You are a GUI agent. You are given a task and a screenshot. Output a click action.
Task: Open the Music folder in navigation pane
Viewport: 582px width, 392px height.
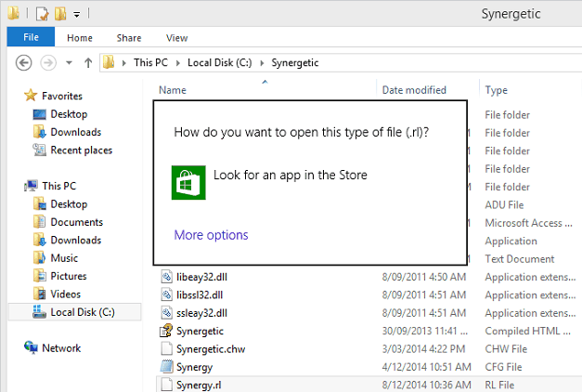pos(64,258)
